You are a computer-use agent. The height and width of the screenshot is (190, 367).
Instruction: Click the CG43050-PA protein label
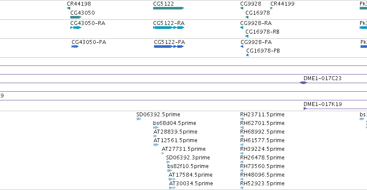(x=89, y=42)
